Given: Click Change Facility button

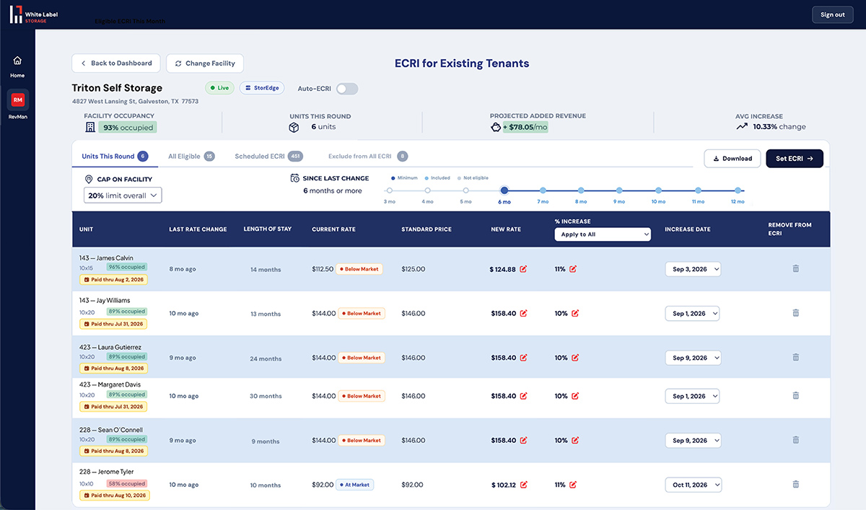Looking at the screenshot, I should click(x=205, y=63).
